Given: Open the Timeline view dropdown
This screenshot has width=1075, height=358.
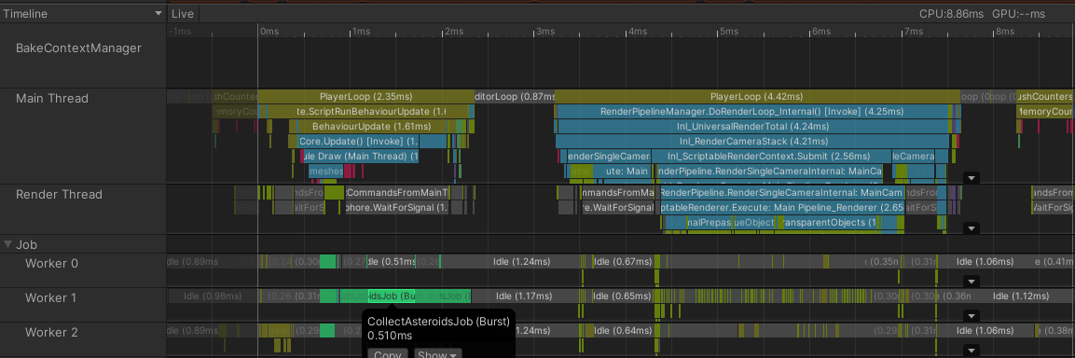Looking at the screenshot, I should click(x=83, y=14).
